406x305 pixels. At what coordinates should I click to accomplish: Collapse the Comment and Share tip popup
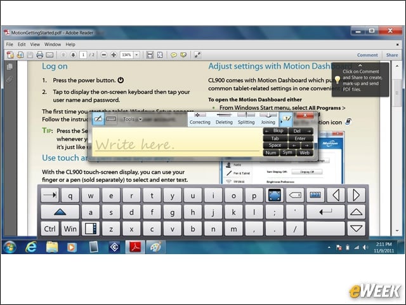[x=360, y=65]
